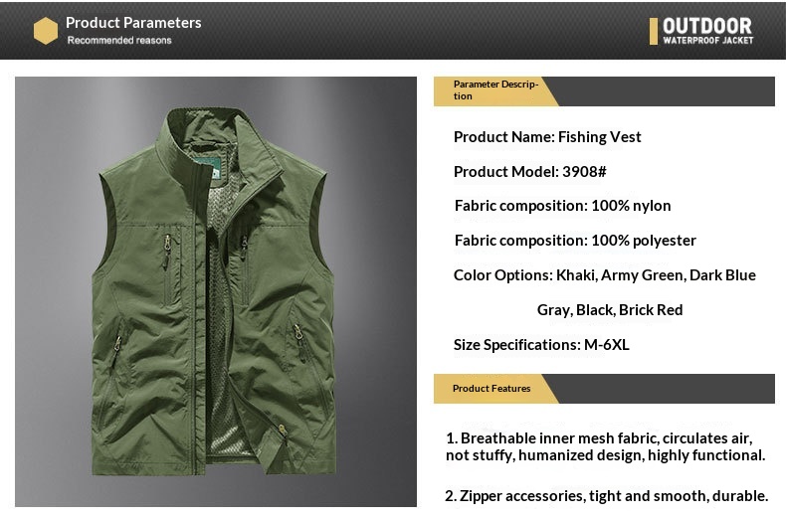Select the Parameter Description tab label
The image size is (786, 520).
(495, 90)
